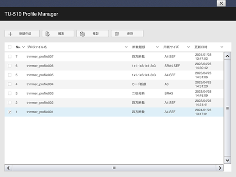Click the vertical scrollbar thumb
This screenshot has width=236, height=177.
pos(227,108)
